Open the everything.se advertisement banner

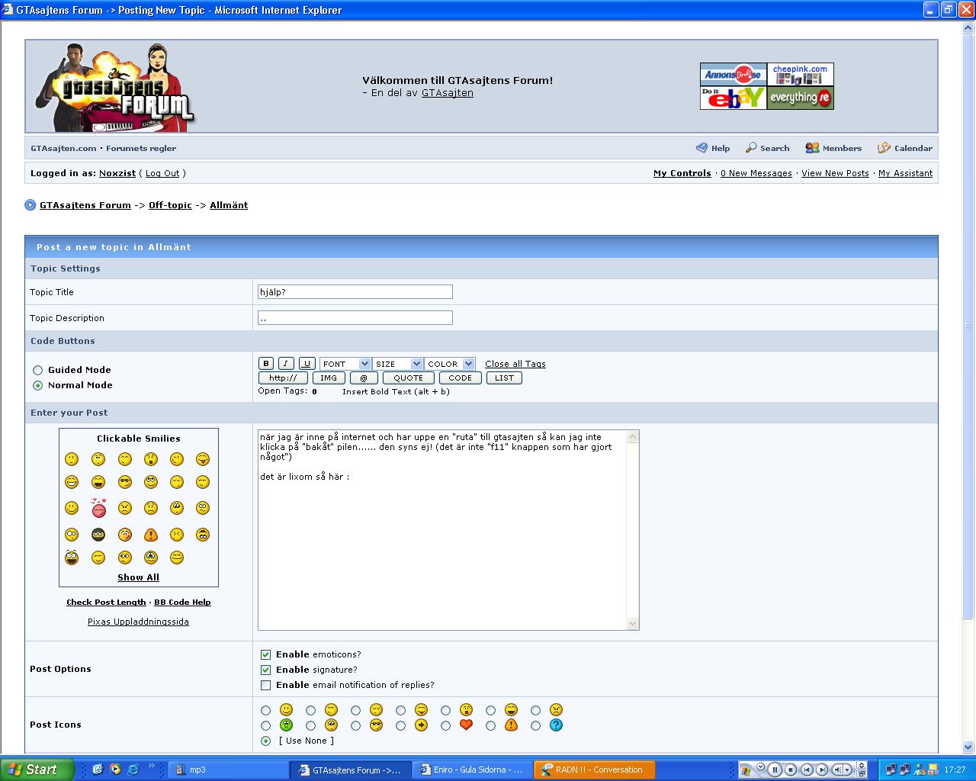coord(800,98)
